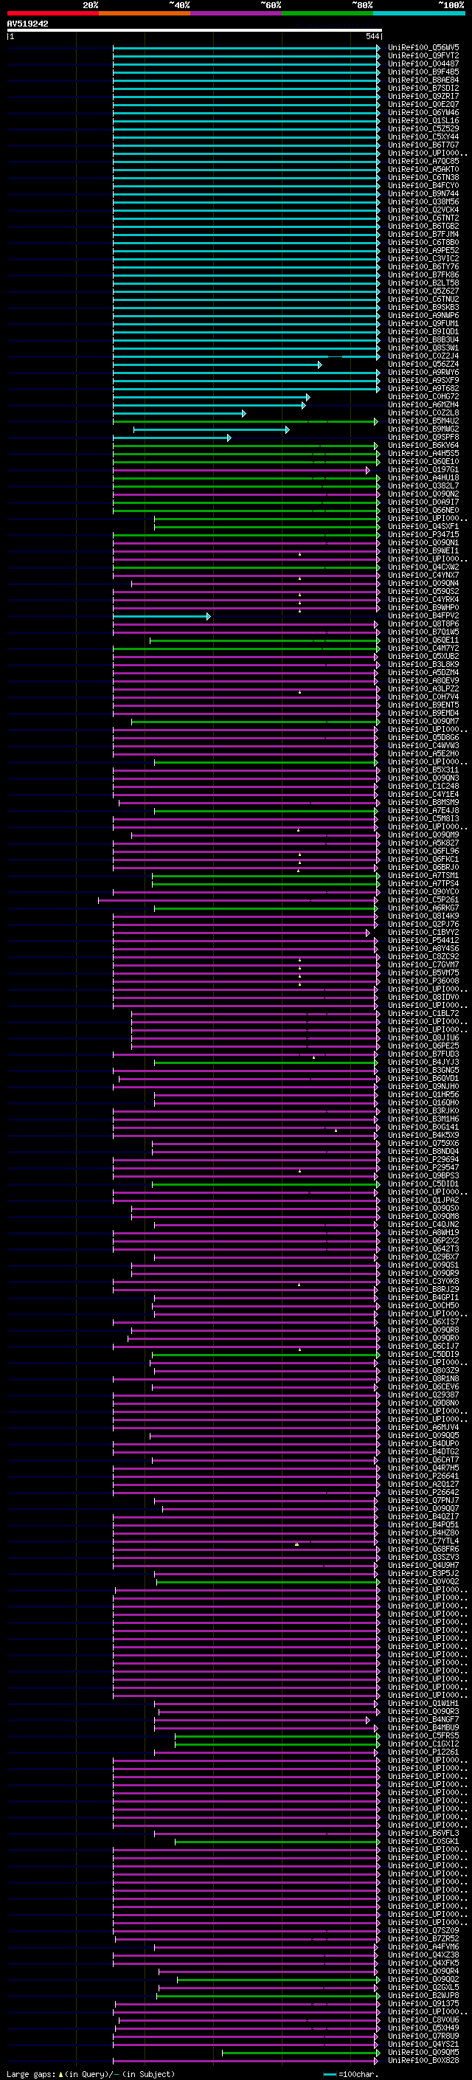Select the UniRef100_A9PE52 label
Screen dimensions: 472x2080
pyautogui.click(x=423, y=250)
